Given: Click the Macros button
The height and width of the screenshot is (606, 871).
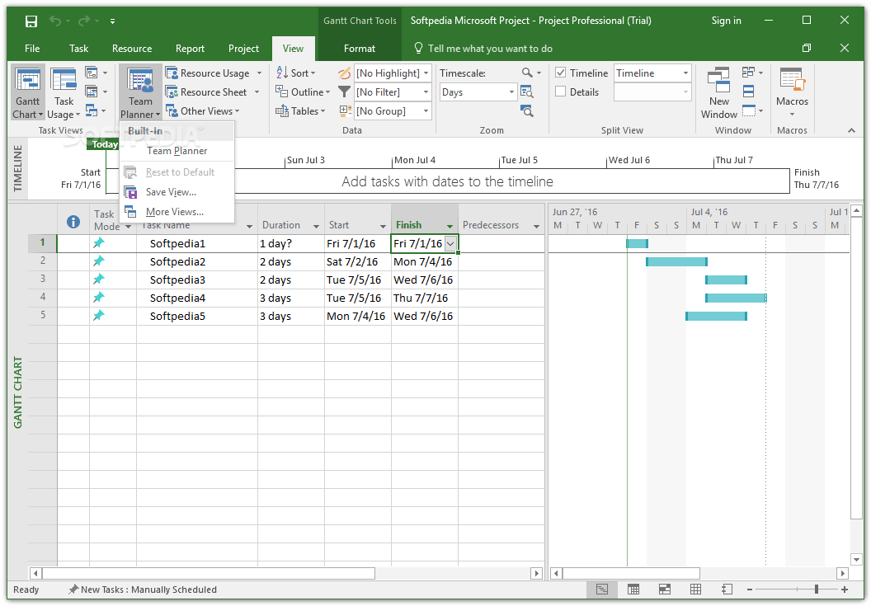Looking at the screenshot, I should point(792,93).
